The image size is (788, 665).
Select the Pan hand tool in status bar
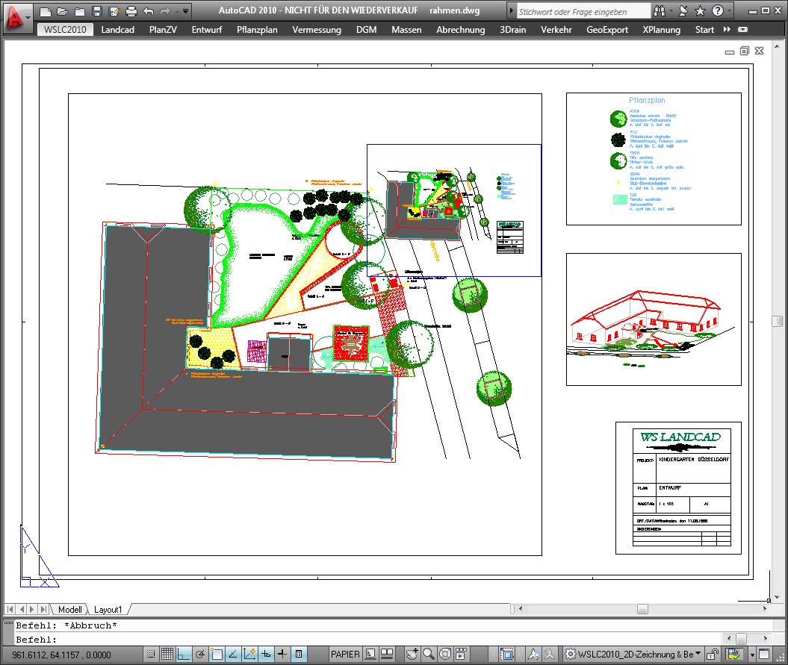click(x=412, y=655)
